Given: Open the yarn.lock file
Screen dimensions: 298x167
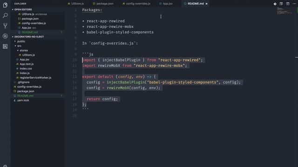Looking at the screenshot, I should point(23,100).
